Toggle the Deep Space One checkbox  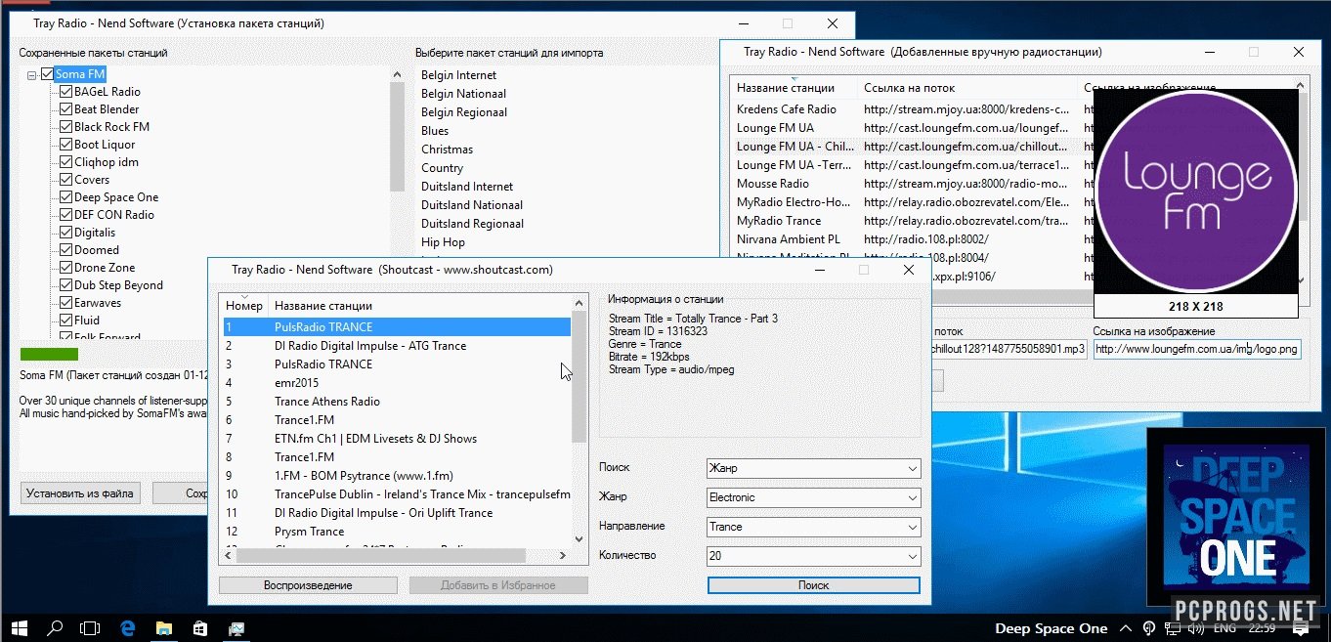66,197
